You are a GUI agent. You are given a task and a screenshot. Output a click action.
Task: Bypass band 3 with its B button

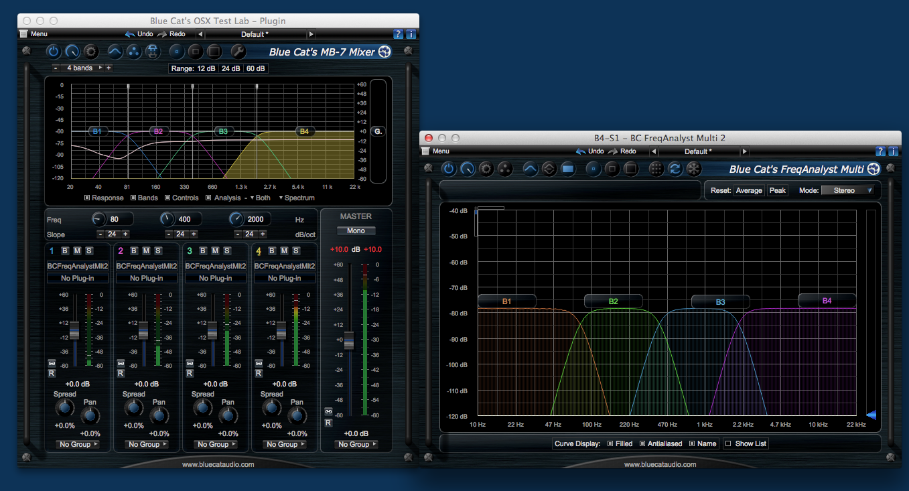click(203, 251)
